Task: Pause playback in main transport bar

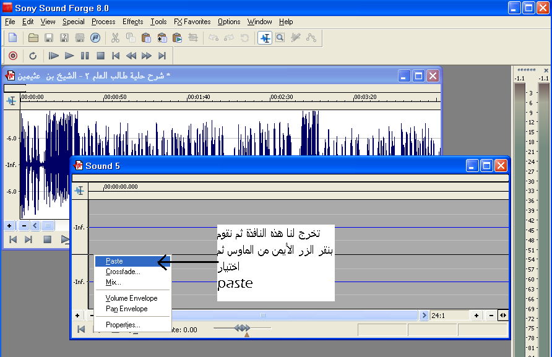Action: (x=85, y=56)
